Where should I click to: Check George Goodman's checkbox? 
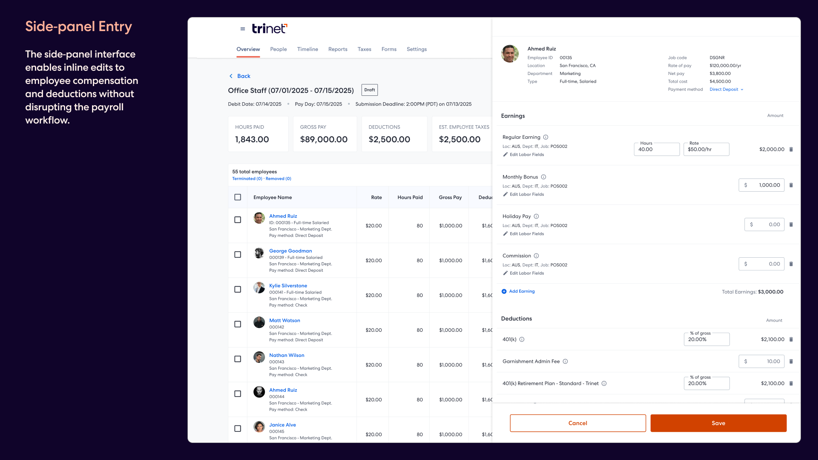(x=237, y=254)
